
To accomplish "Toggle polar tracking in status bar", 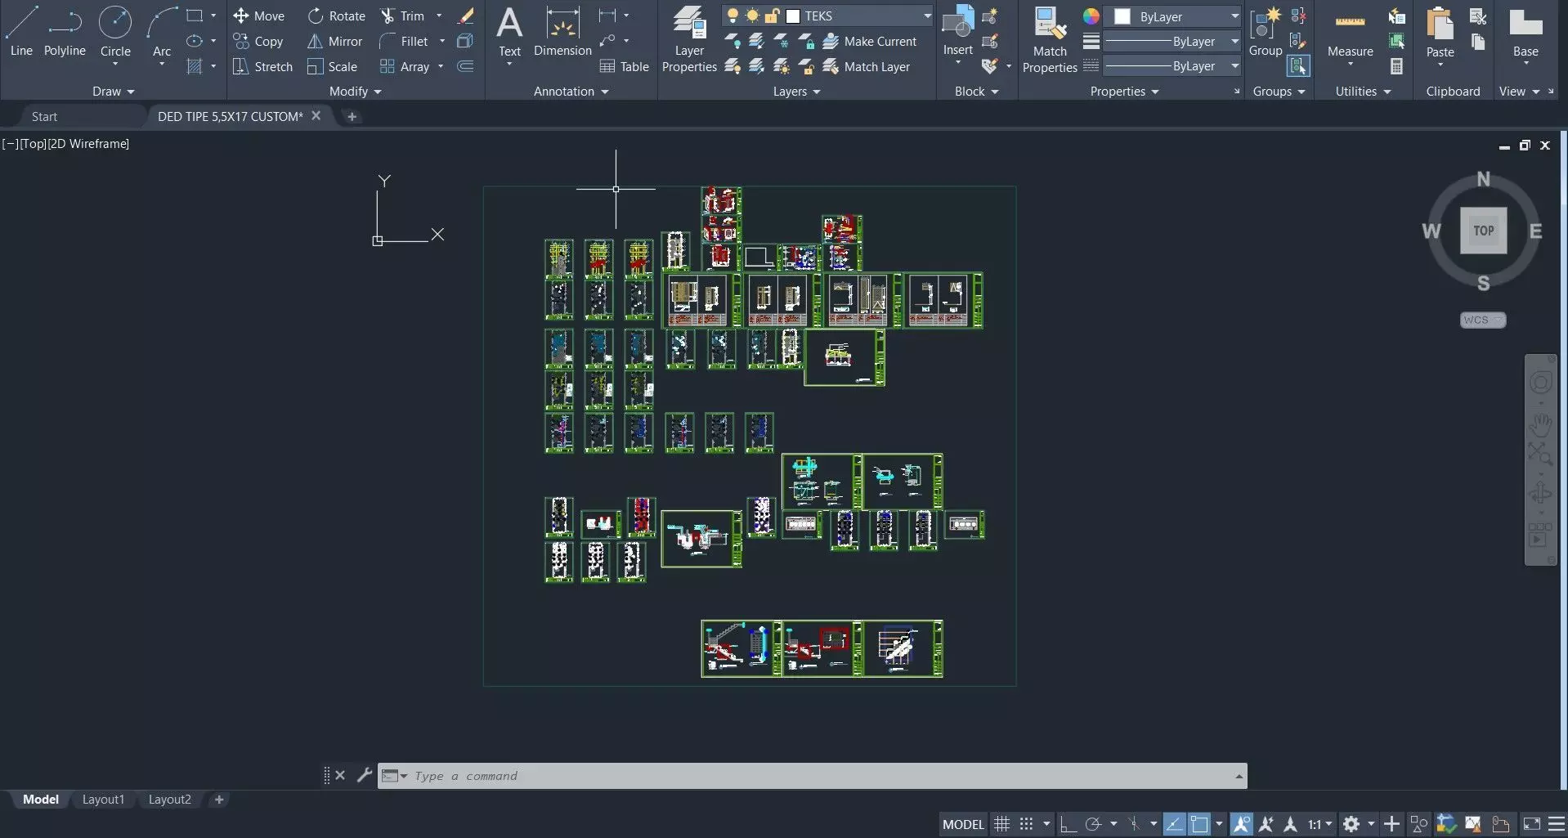I will 1093,824.
